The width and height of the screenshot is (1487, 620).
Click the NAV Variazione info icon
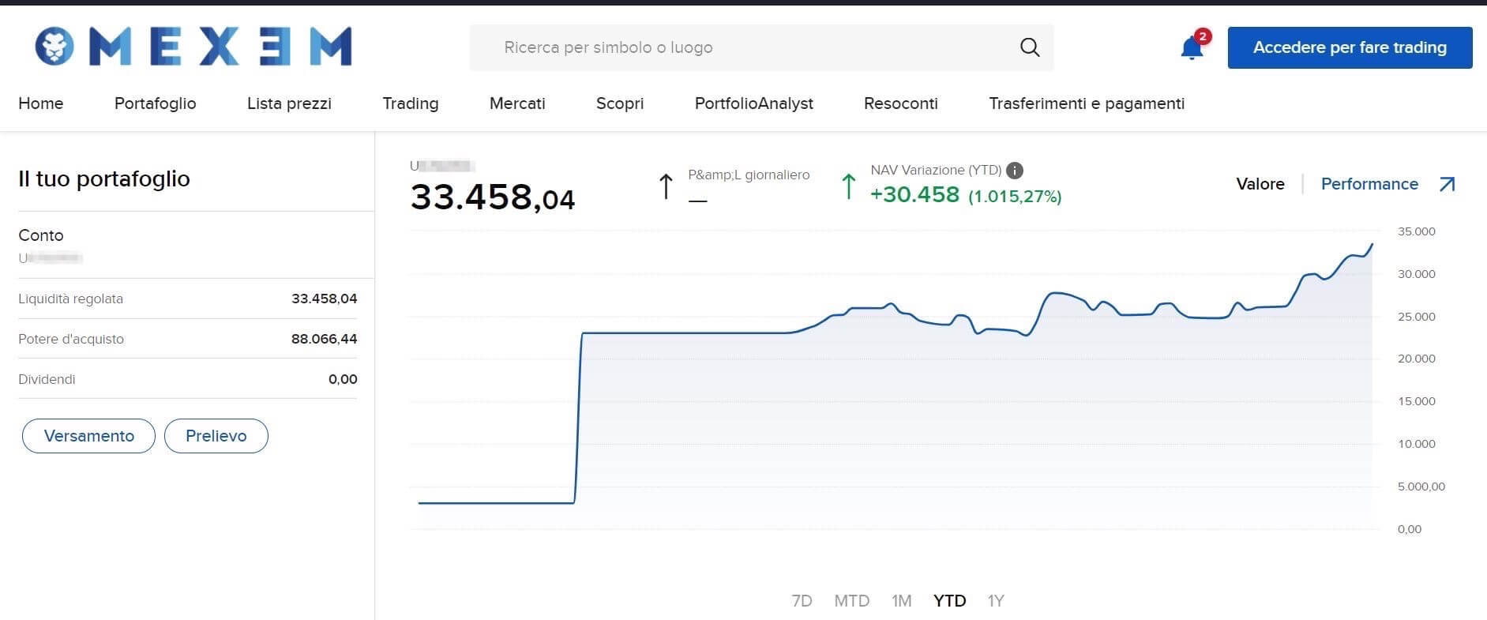pyautogui.click(x=1015, y=171)
